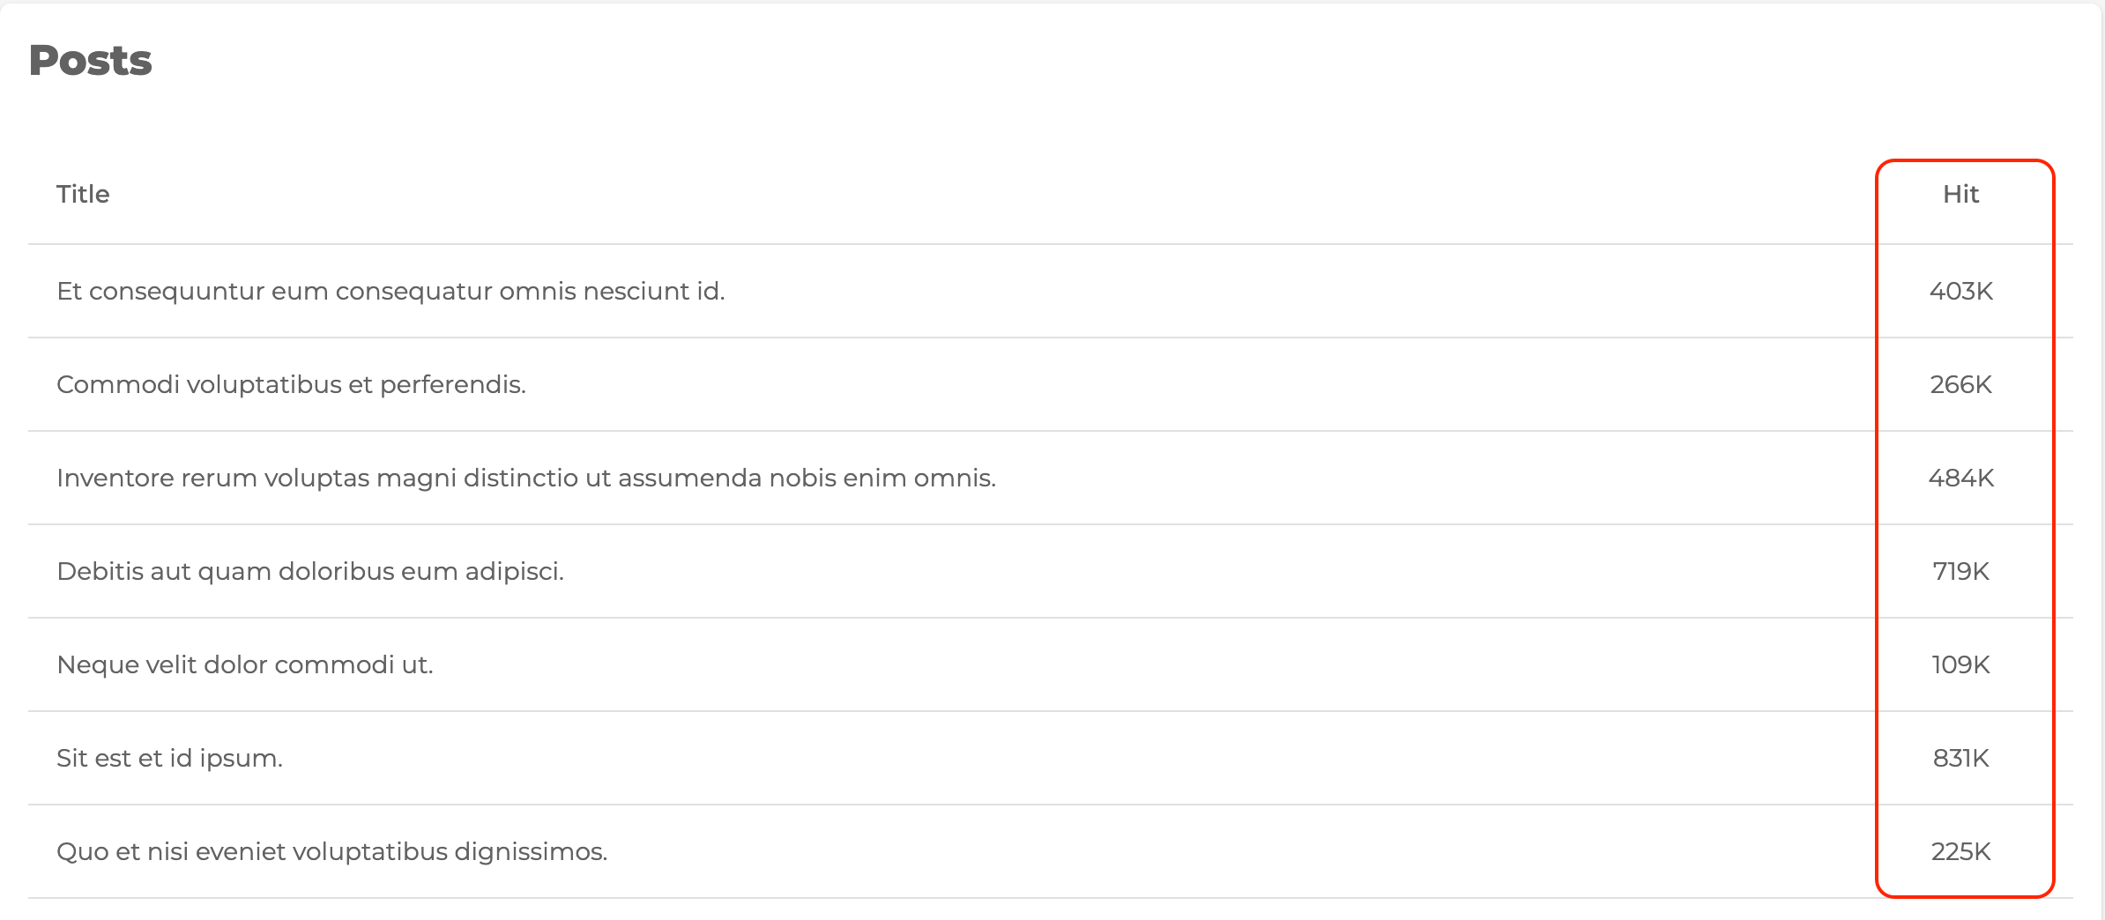
Task: Select post "Inventore rerum voluptas magni distinctio"
Action: coord(526,478)
